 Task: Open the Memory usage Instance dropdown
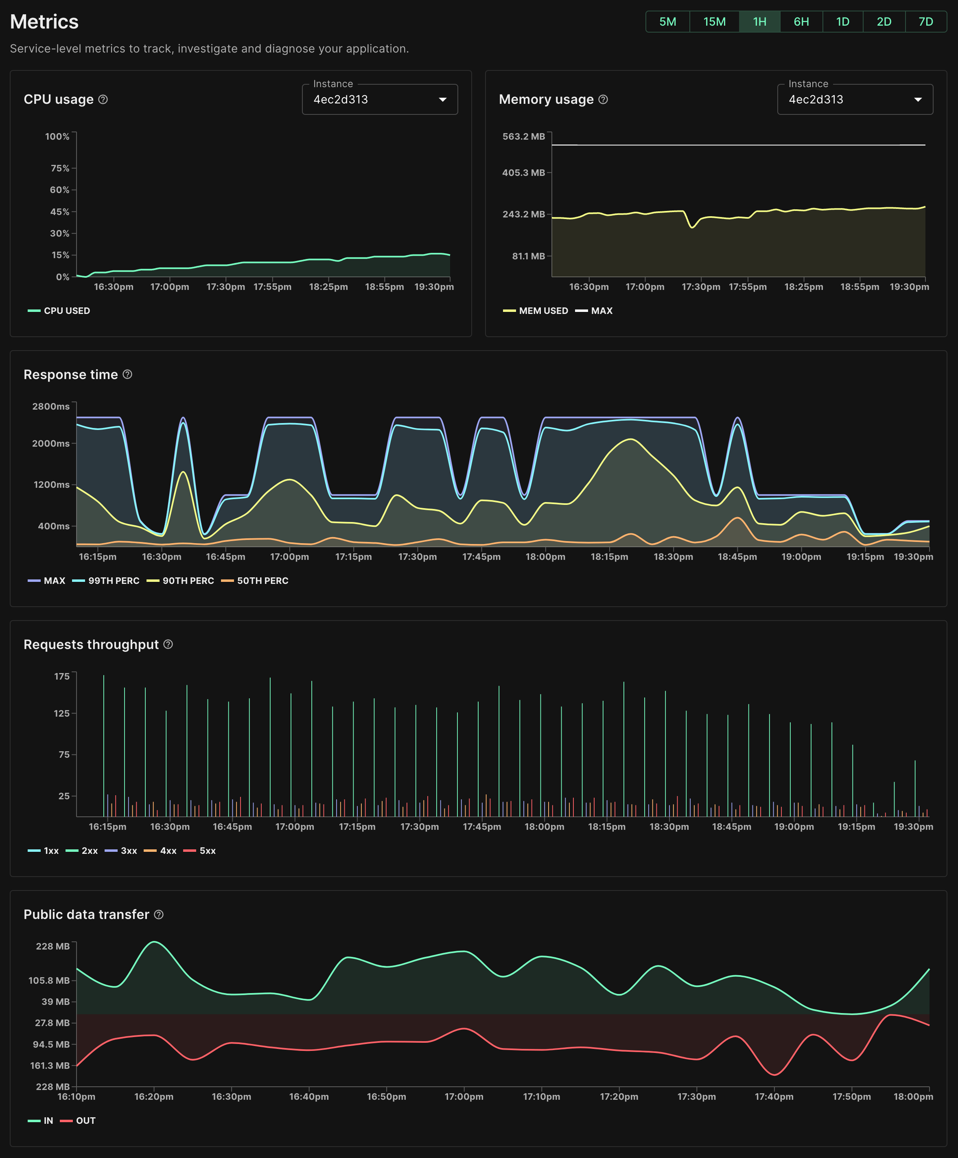854,99
